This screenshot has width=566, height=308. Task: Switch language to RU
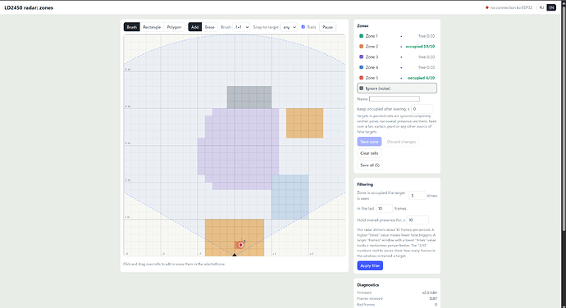(x=541, y=7)
